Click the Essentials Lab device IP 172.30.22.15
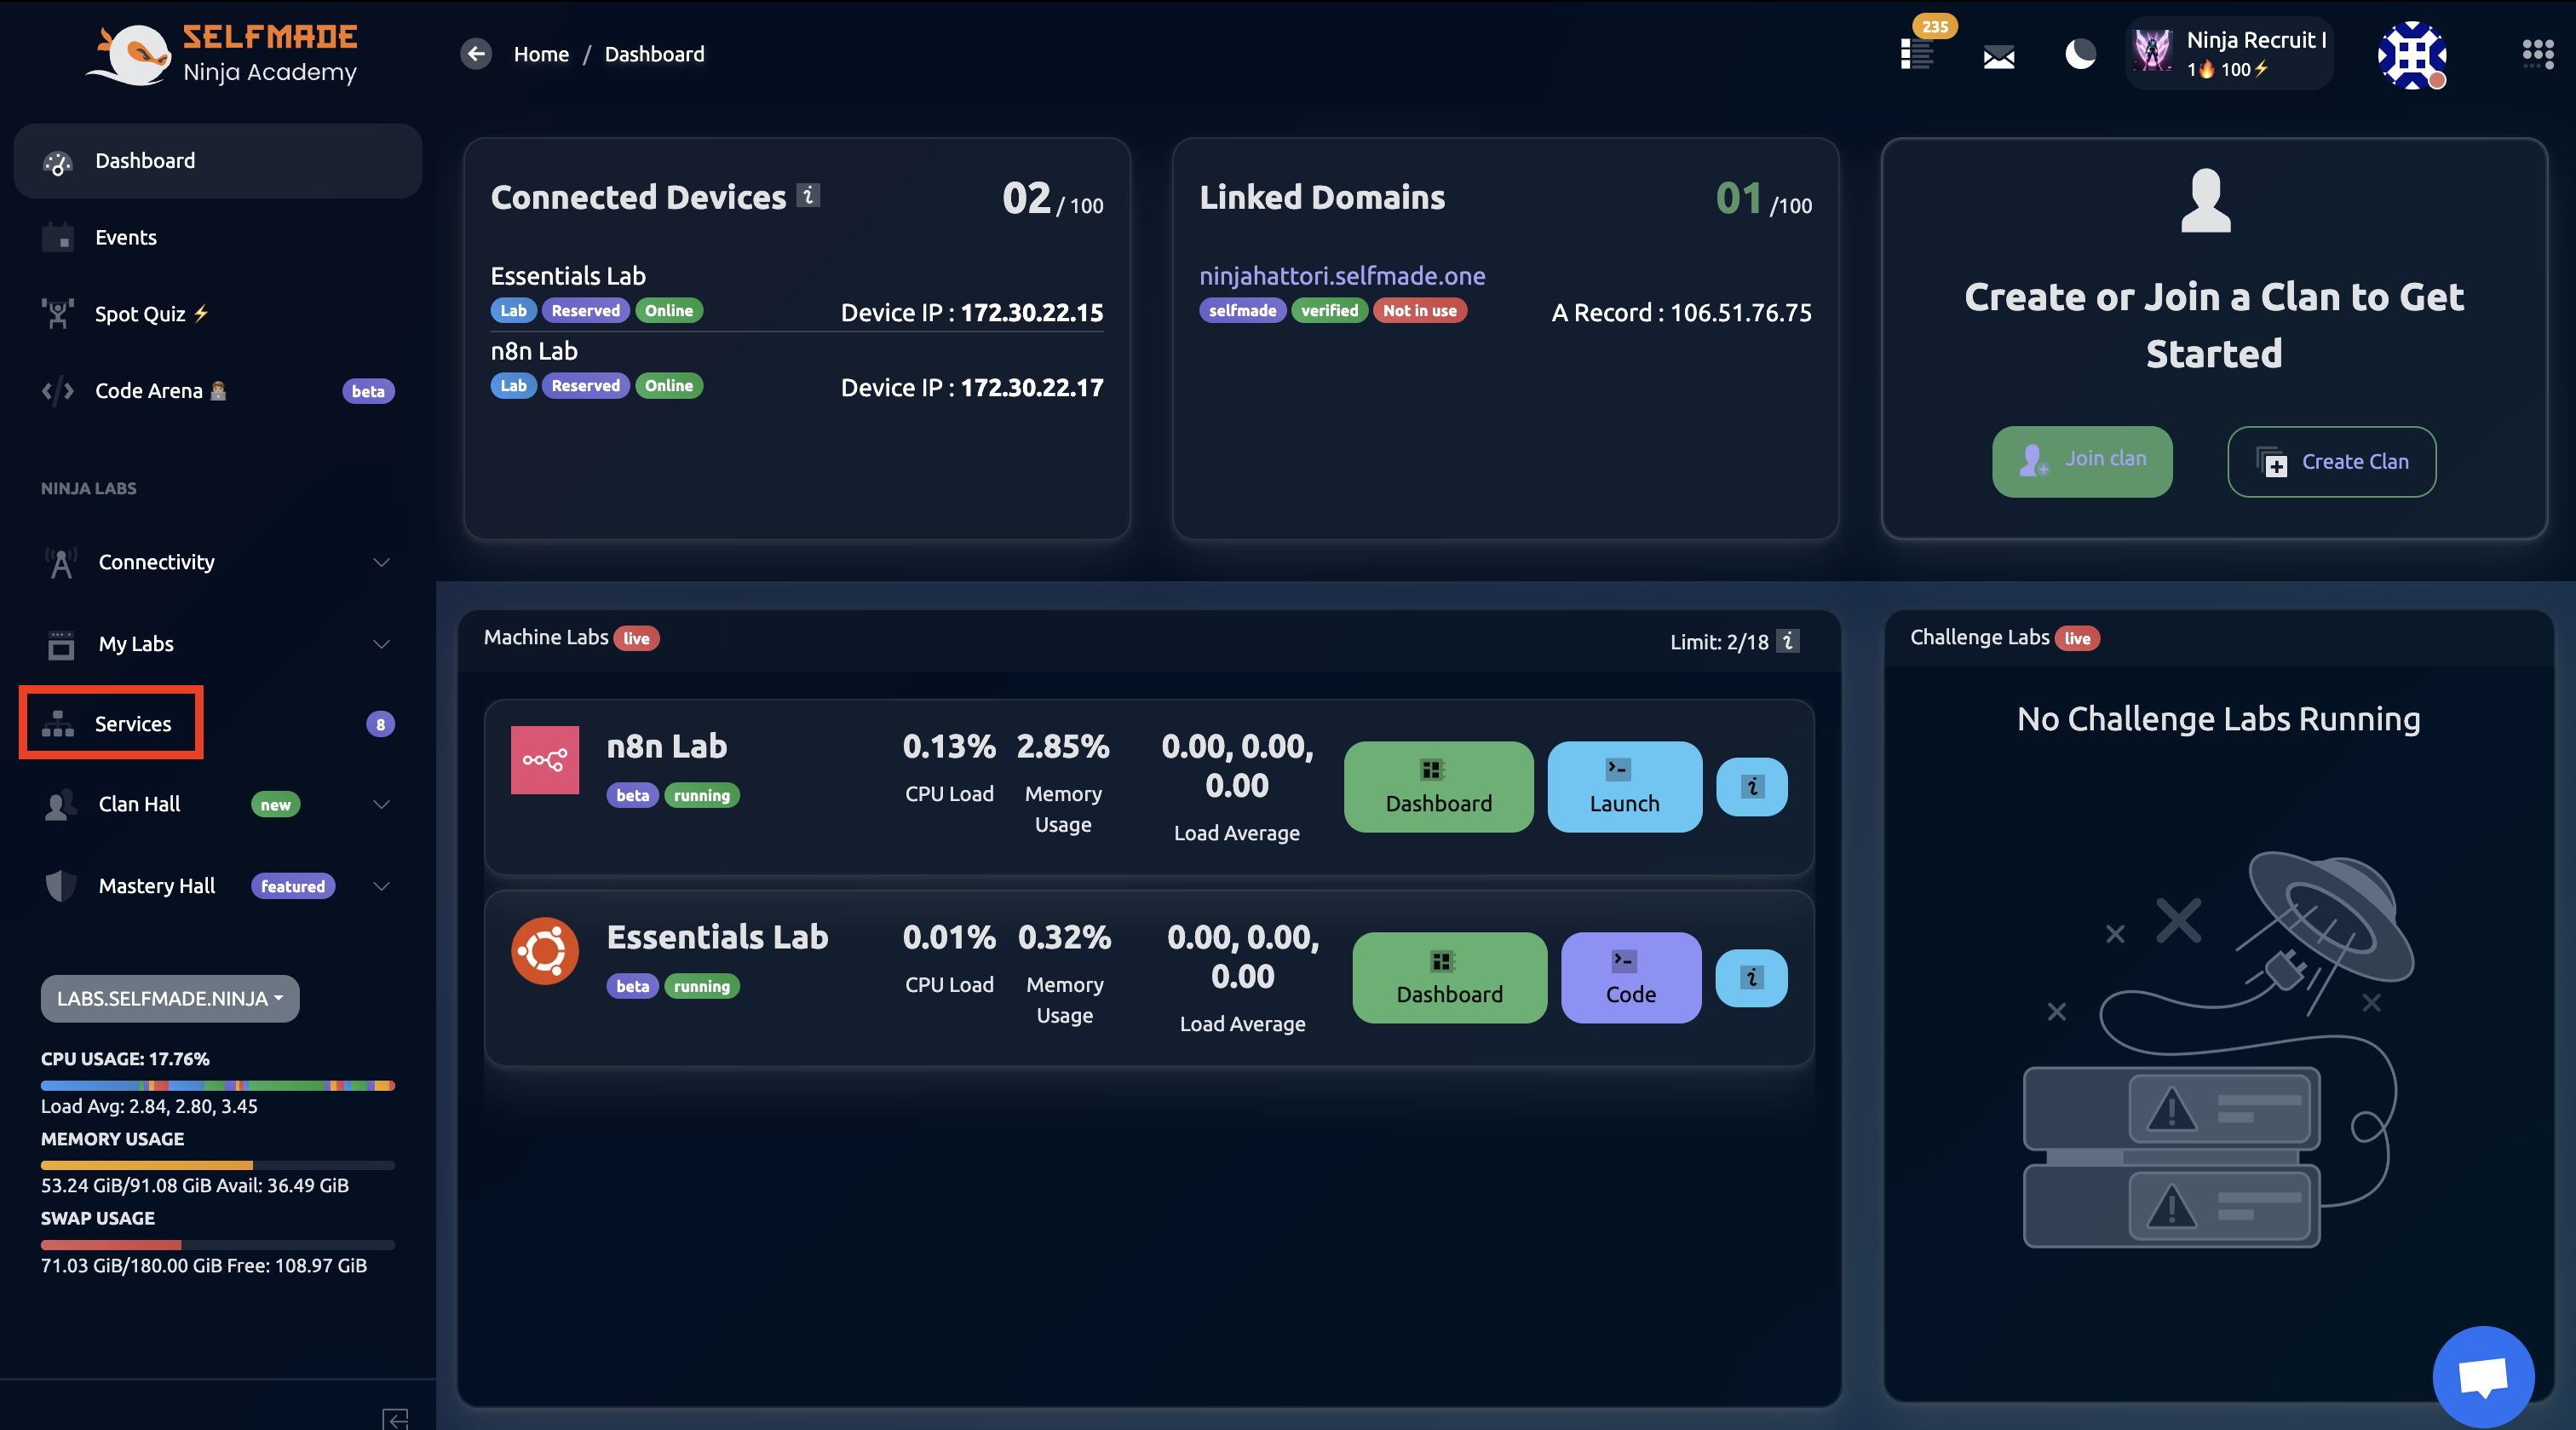2576x1430 pixels. coord(1032,312)
